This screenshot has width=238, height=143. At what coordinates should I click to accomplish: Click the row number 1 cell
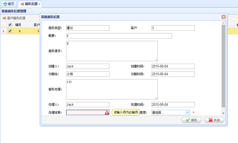[x=3, y=31]
